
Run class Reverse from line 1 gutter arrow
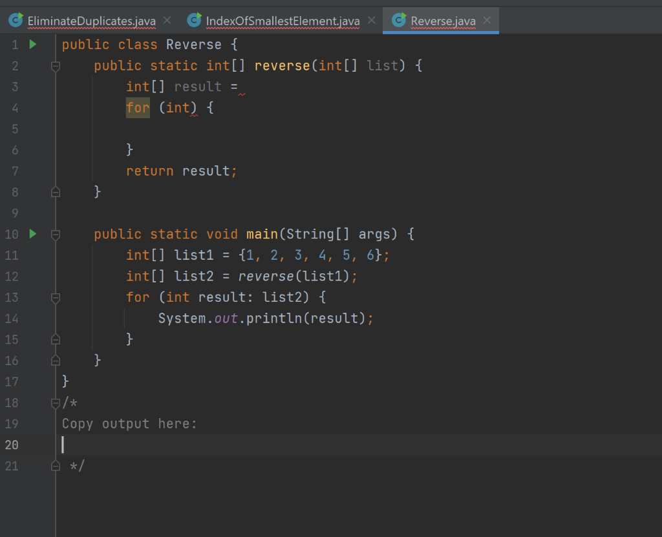33,45
